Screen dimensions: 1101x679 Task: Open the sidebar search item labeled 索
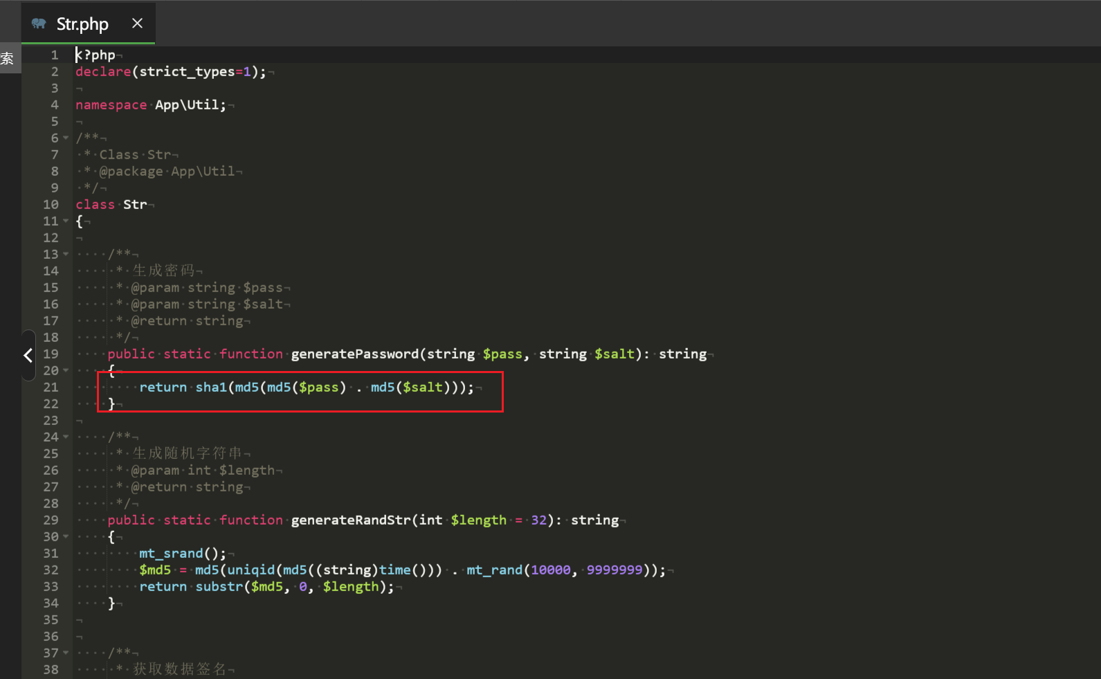8,58
